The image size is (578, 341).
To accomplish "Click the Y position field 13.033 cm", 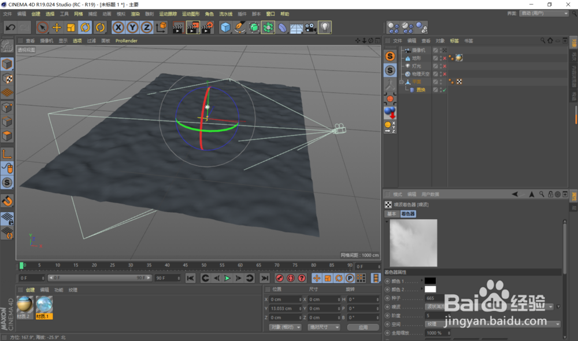I will [x=286, y=309].
